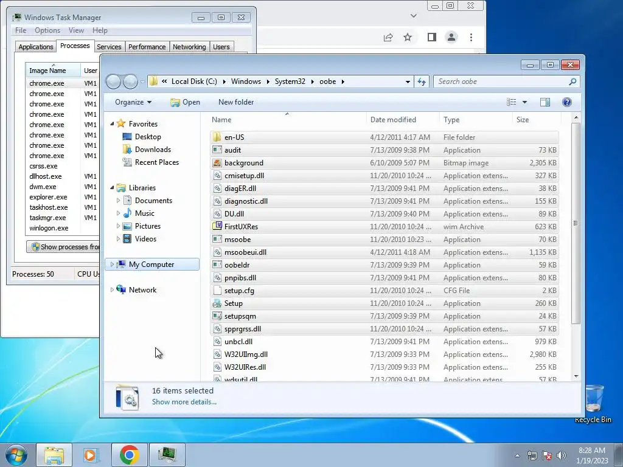Image resolution: width=623 pixels, height=467 pixels.
Task: Switch to Applications tab in Task Manager
Action: click(x=36, y=47)
